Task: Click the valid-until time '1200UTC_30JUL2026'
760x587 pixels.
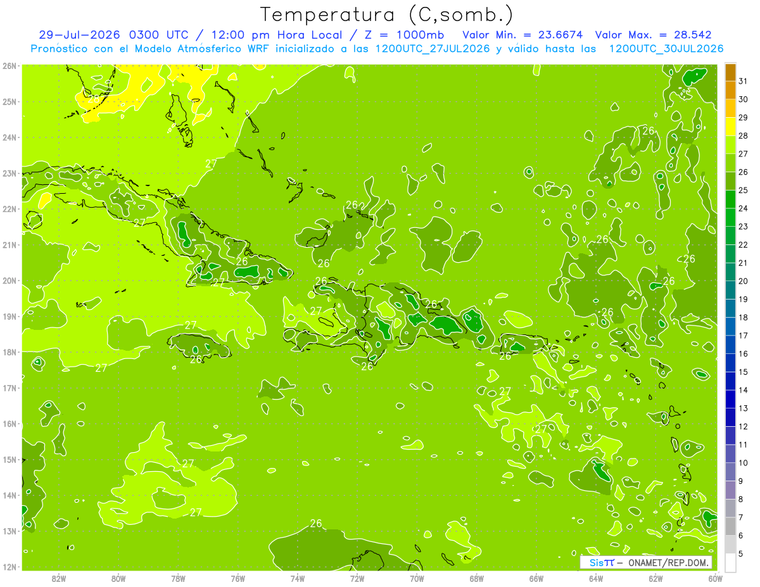Action: pyautogui.click(x=666, y=49)
